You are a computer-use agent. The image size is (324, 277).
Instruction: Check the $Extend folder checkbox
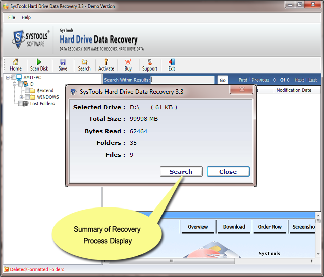click(27, 90)
